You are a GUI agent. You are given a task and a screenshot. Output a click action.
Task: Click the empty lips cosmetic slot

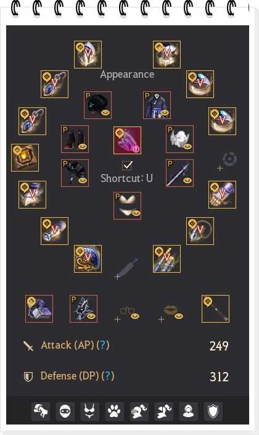click(172, 312)
